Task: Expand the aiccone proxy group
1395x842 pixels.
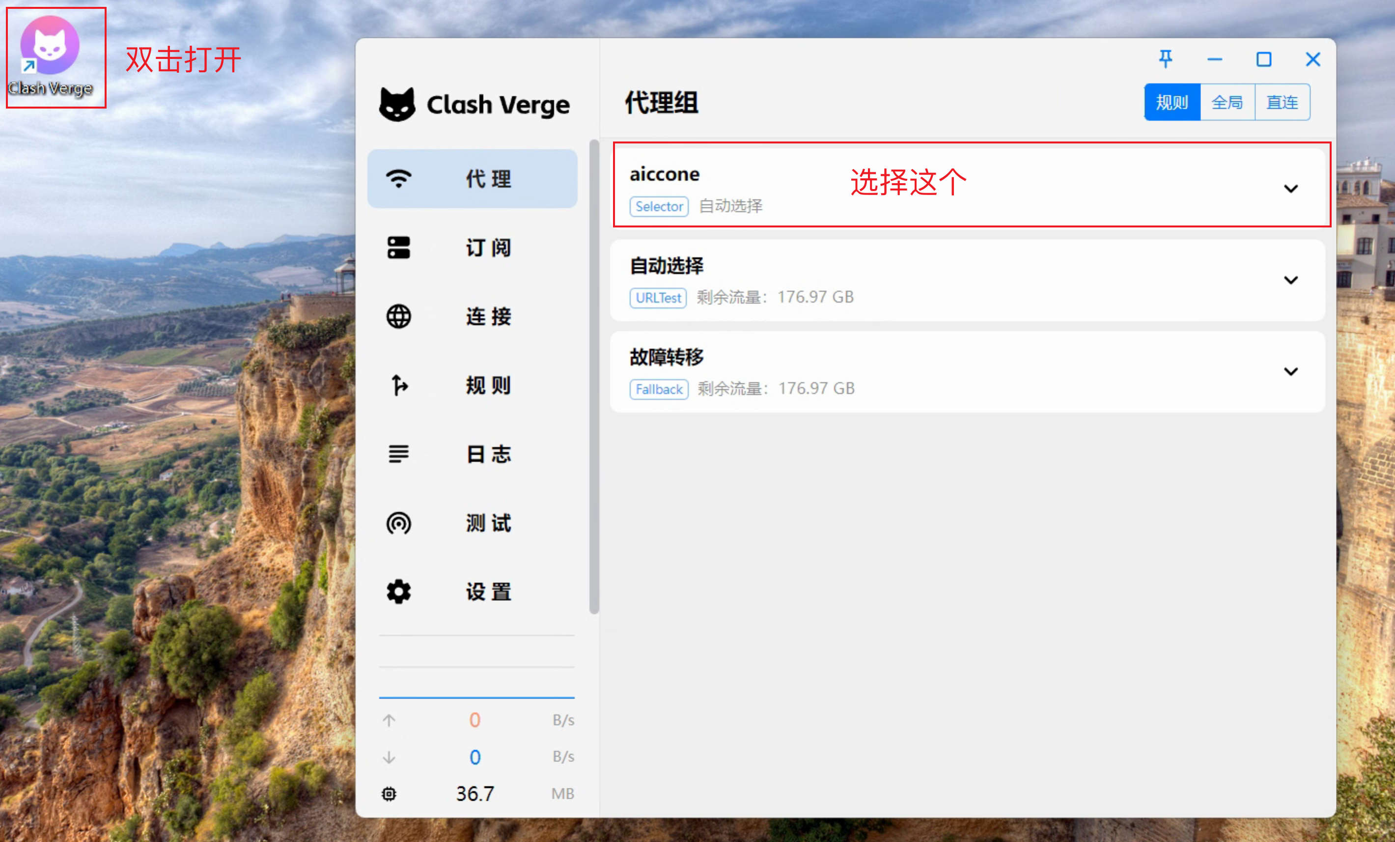Action: click(x=1291, y=189)
